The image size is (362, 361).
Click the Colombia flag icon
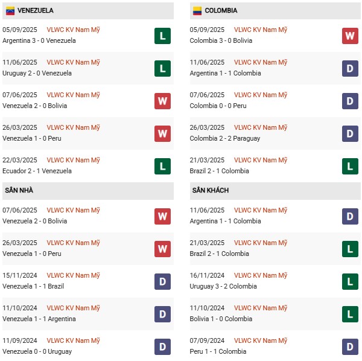point(197,11)
